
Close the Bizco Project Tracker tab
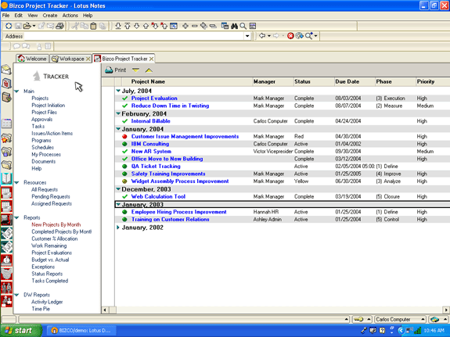click(151, 59)
